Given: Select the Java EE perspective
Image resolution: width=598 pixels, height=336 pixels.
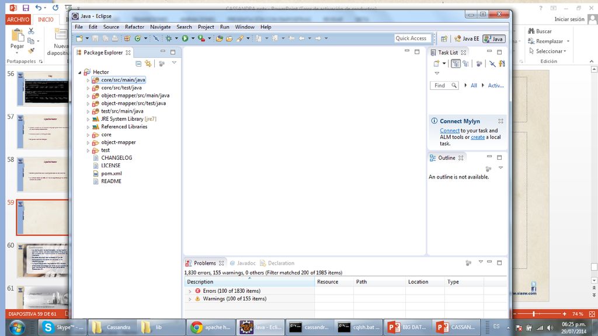Looking at the screenshot, I should pos(467,39).
